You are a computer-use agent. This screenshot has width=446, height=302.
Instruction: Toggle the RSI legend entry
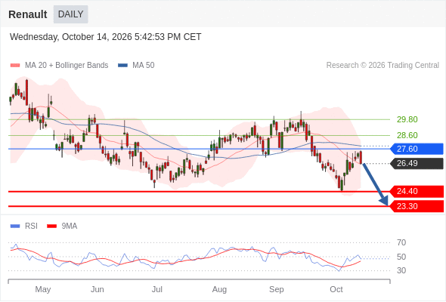24,226
